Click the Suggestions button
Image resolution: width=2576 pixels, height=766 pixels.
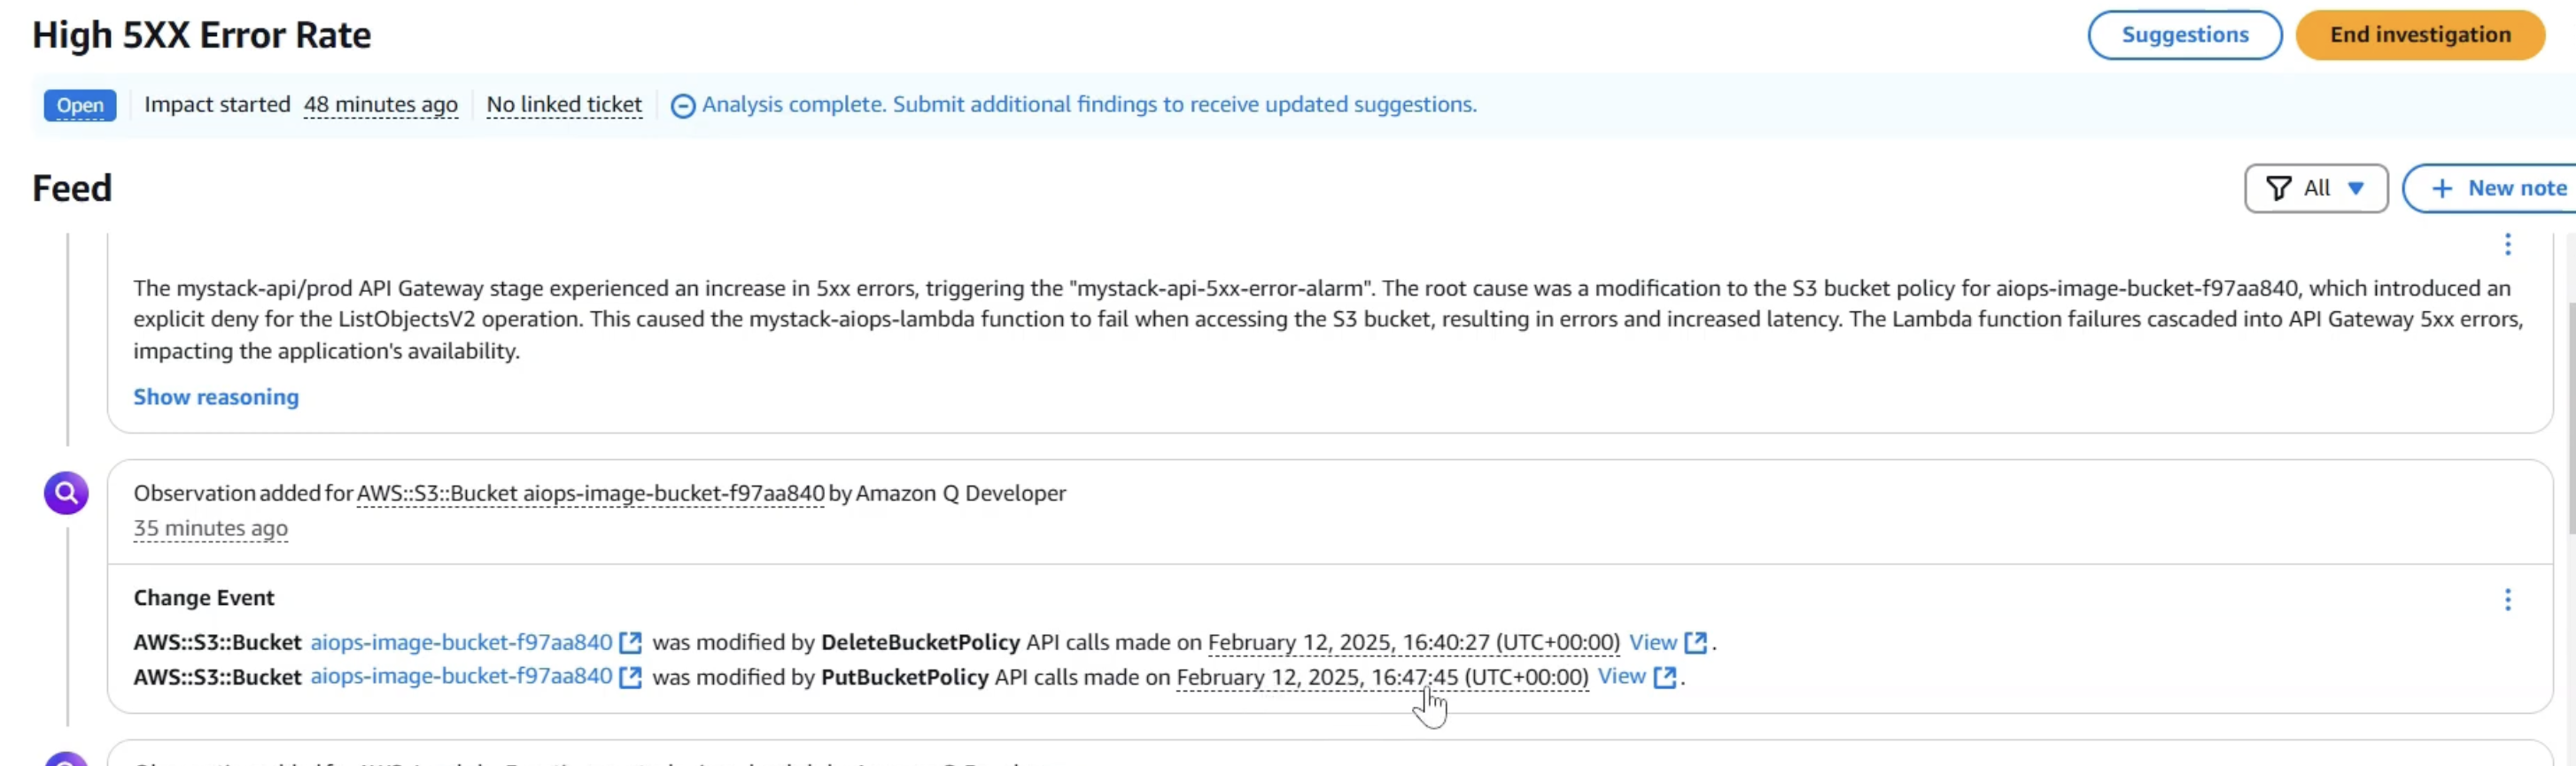click(2184, 35)
